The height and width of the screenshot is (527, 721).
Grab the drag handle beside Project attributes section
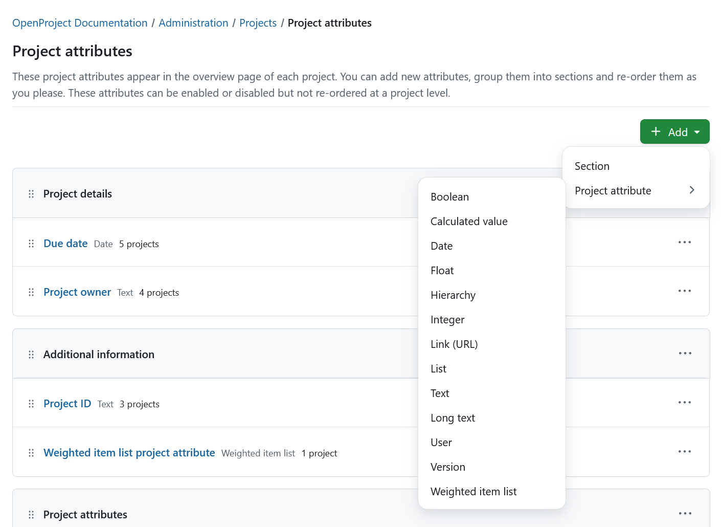coord(31,514)
